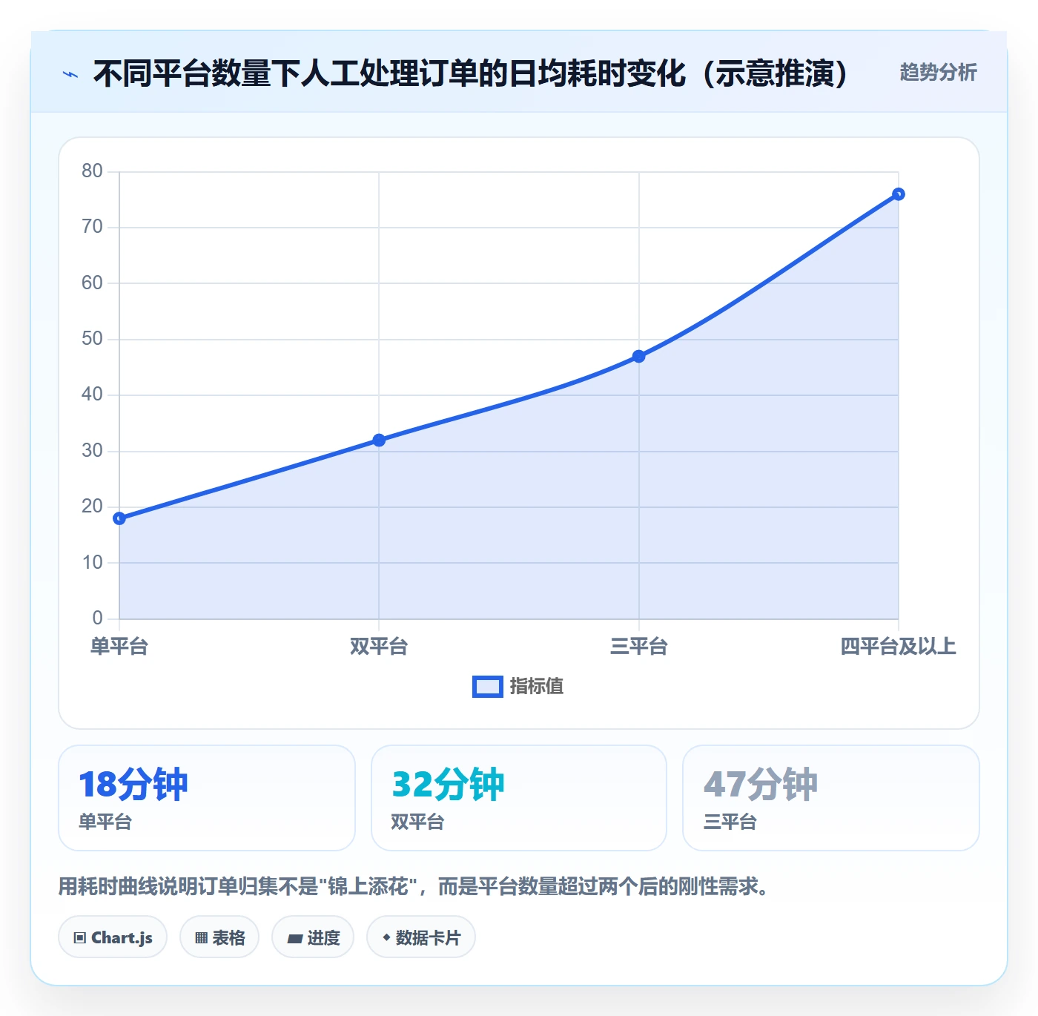Click the y-axis value 50
The width and height of the screenshot is (1038, 1016).
point(92,339)
